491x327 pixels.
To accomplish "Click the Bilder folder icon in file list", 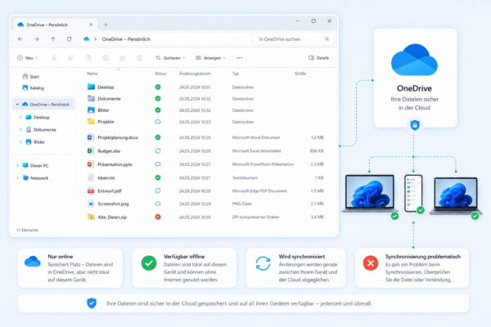I will click(91, 110).
